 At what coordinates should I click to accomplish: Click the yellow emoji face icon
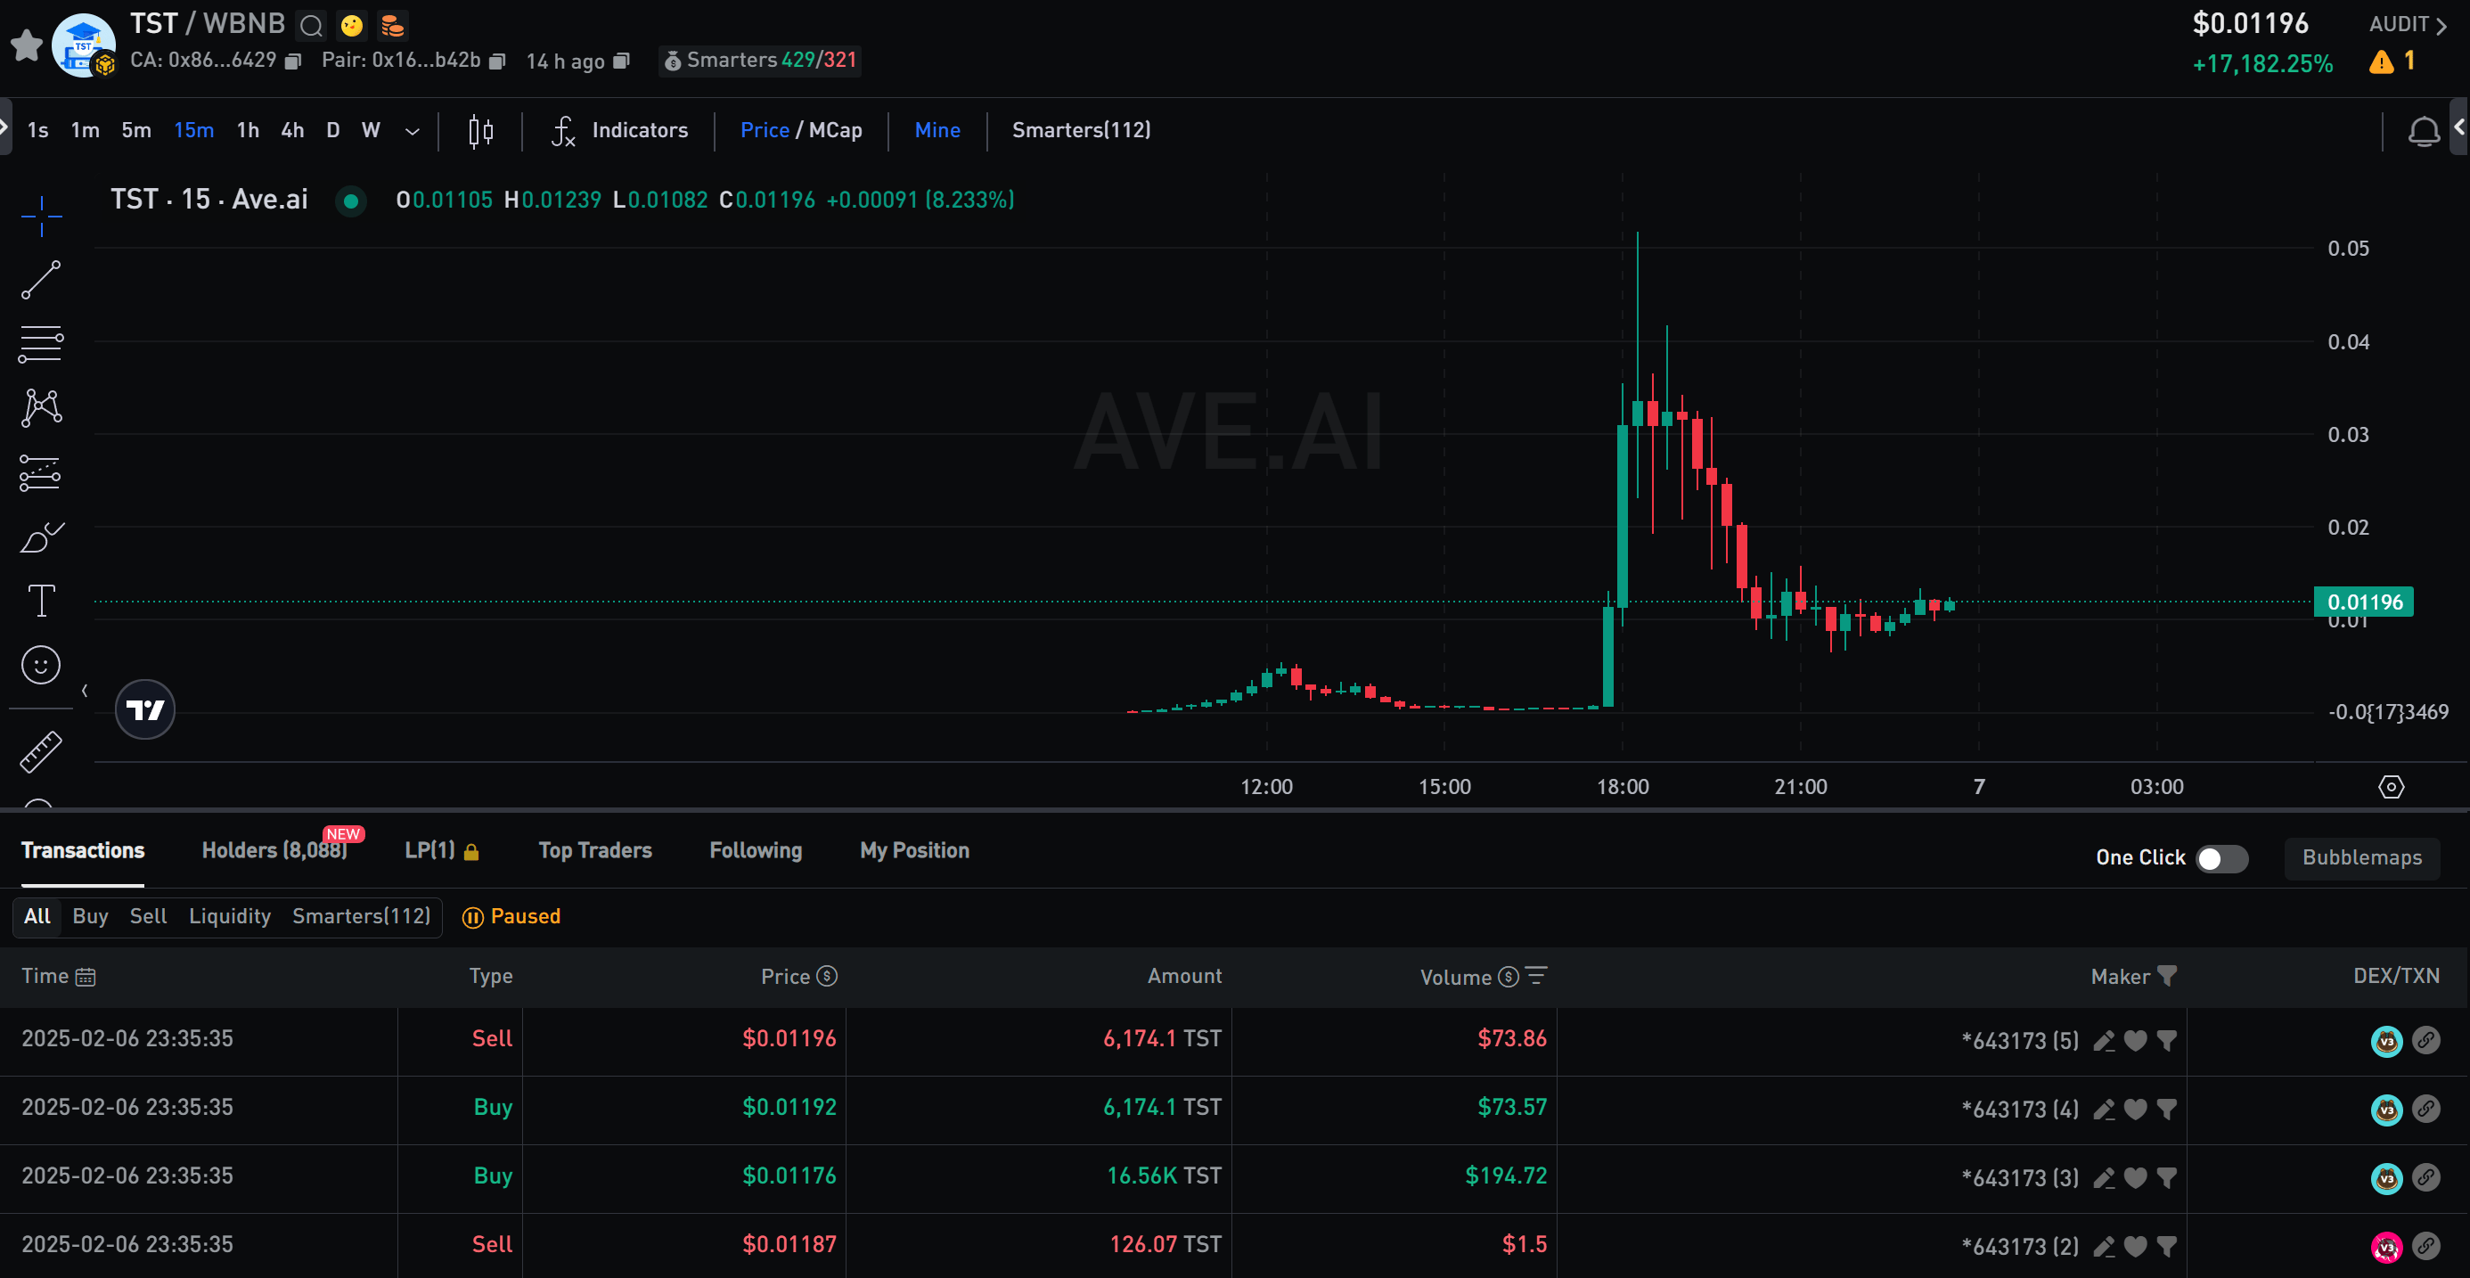[352, 25]
